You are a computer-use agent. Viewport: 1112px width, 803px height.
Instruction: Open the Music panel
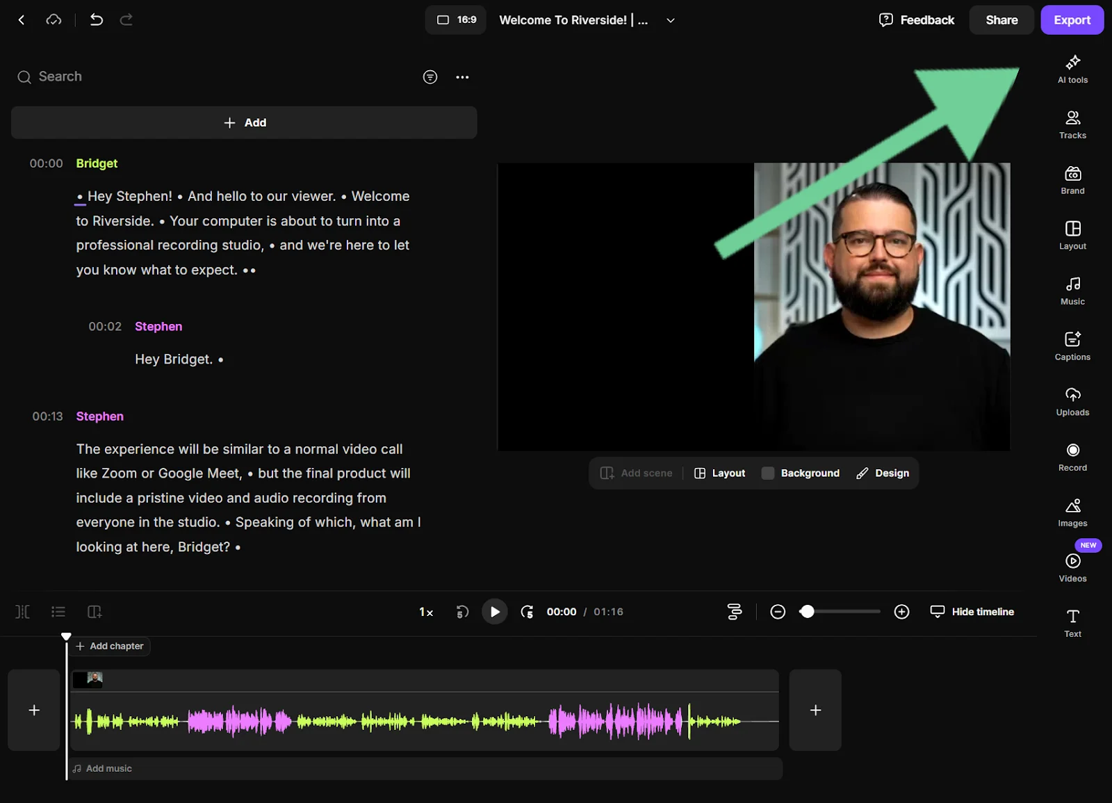pyautogui.click(x=1072, y=291)
